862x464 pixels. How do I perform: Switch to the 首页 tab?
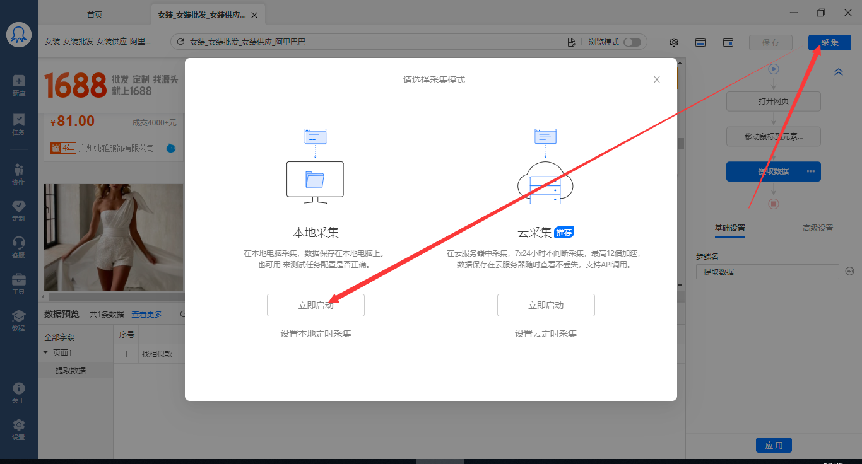[95, 14]
